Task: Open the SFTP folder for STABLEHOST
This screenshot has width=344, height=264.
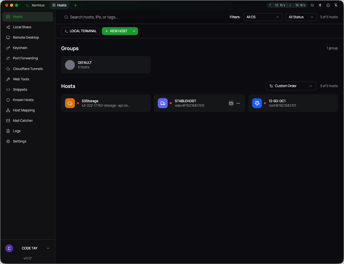Action: [231, 103]
